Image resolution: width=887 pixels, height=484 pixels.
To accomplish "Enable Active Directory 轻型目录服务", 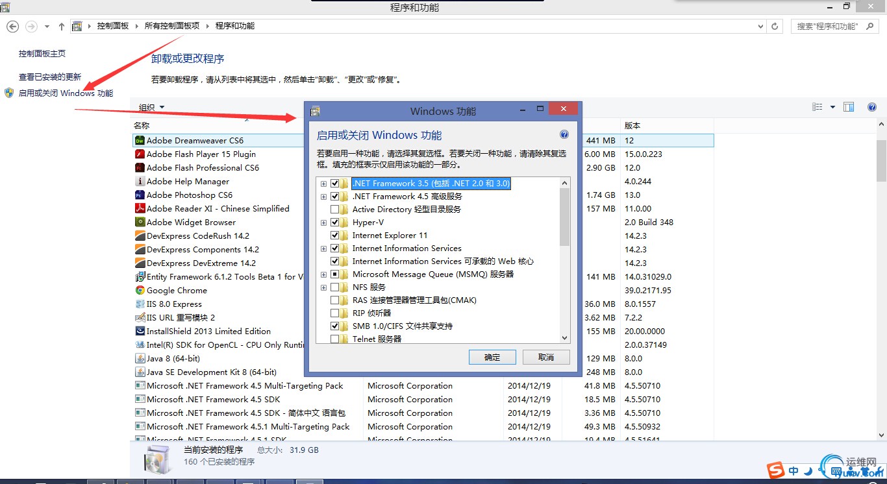I will click(335, 210).
